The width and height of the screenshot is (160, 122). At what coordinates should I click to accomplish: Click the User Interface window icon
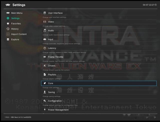[x=45, y=13]
